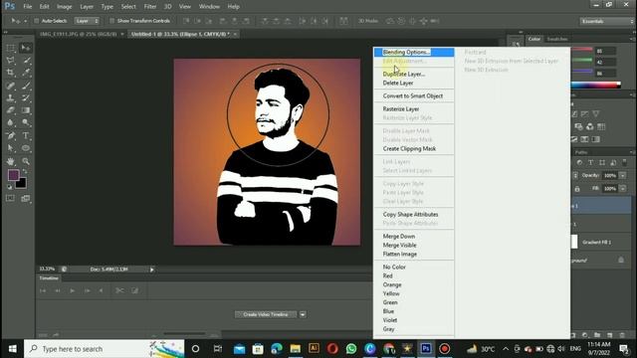
Task: Enable the Auto-Select checkbox
Action: pyautogui.click(x=36, y=21)
